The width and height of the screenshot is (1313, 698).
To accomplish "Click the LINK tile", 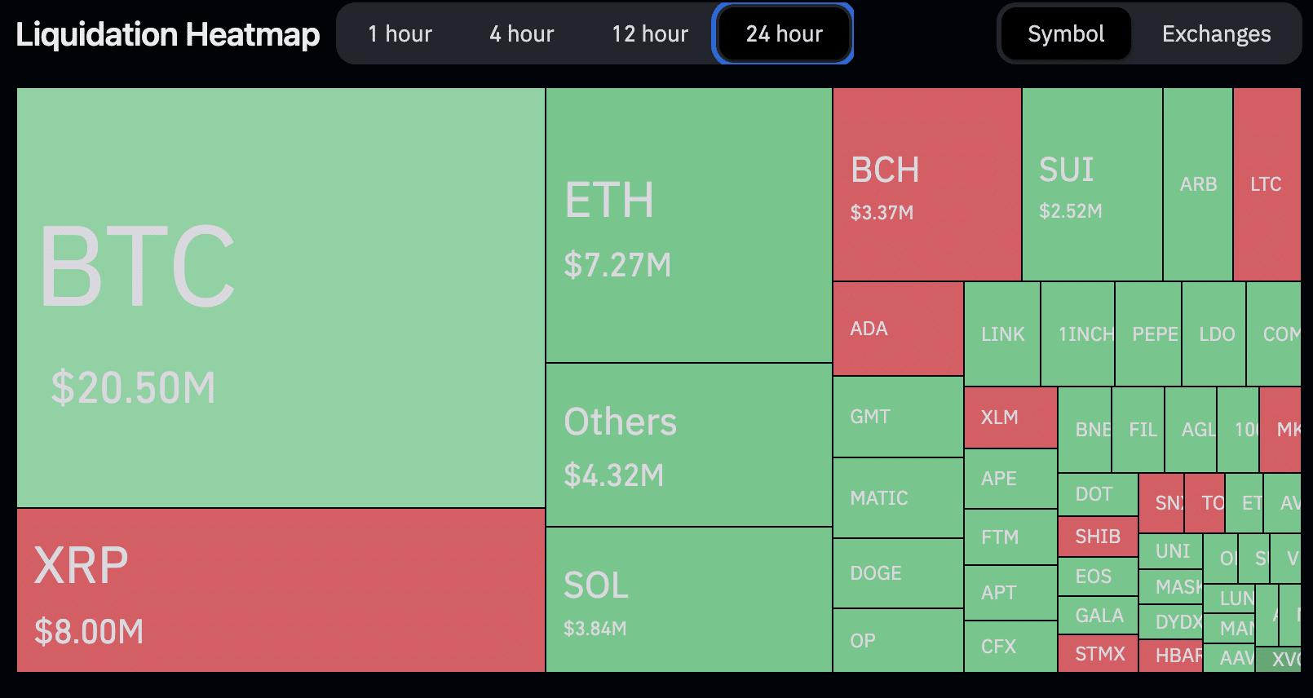I will (x=1002, y=334).
